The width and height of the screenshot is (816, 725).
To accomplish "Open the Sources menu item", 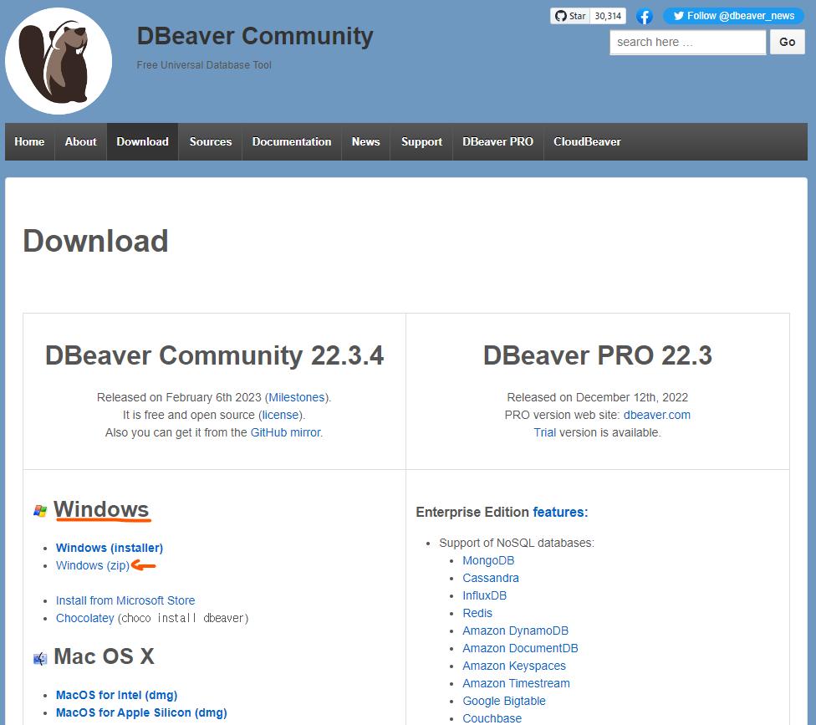I will (x=210, y=141).
